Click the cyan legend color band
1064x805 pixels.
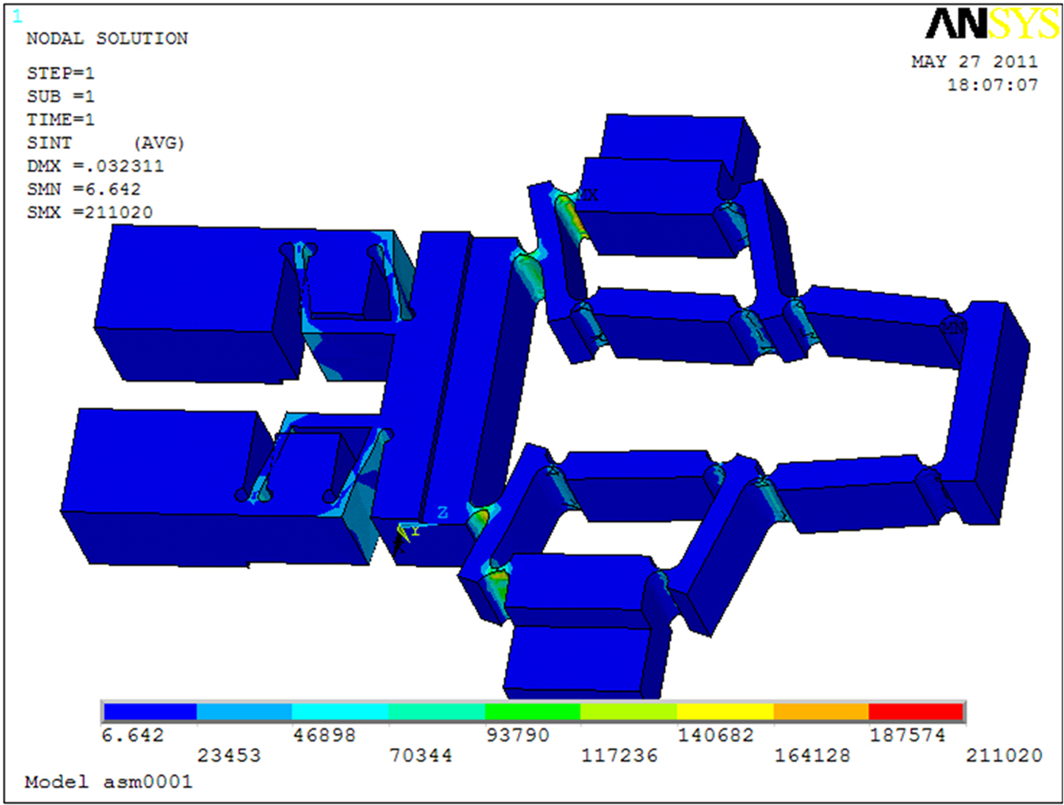pos(340,712)
